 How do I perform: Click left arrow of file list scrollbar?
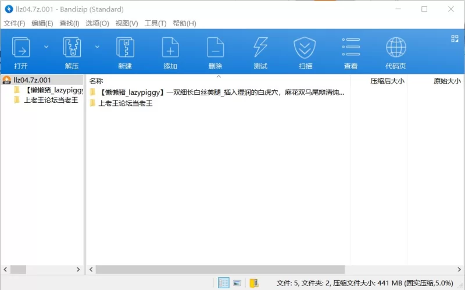tap(91, 269)
